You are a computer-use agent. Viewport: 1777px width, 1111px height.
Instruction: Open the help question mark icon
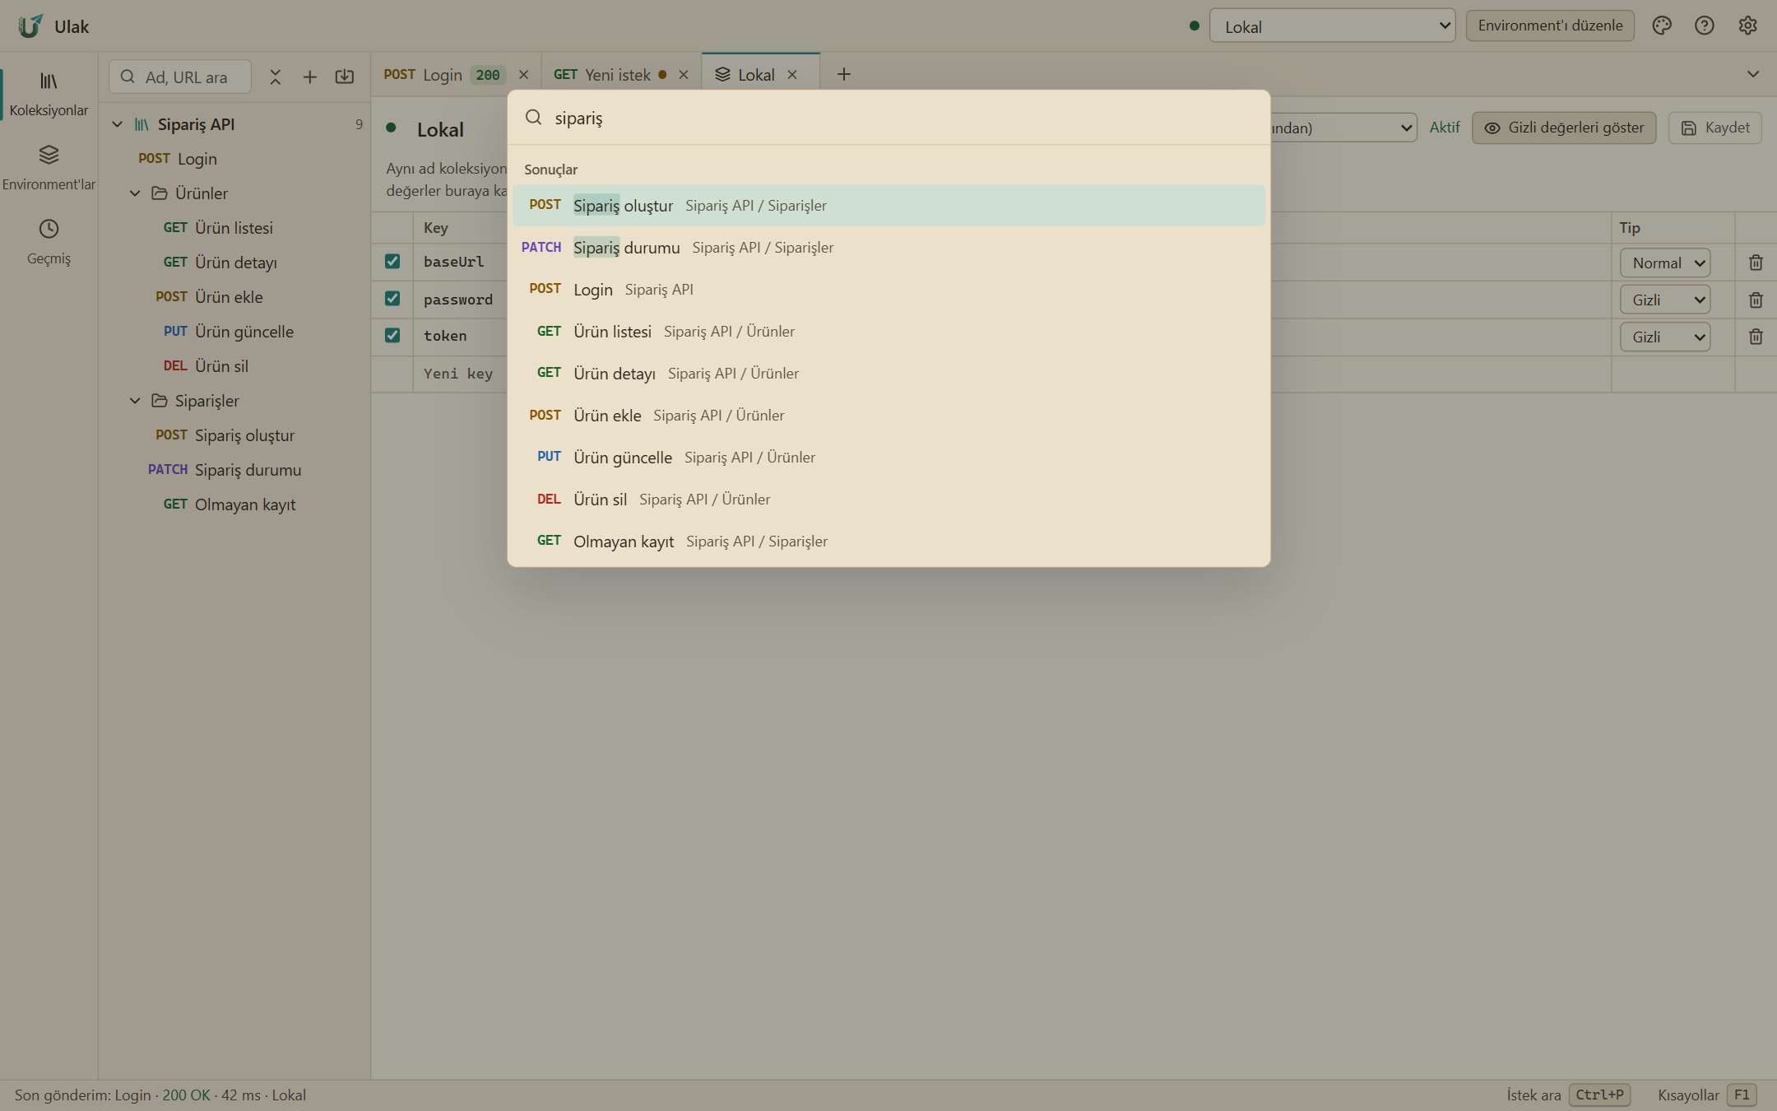pos(1705,26)
